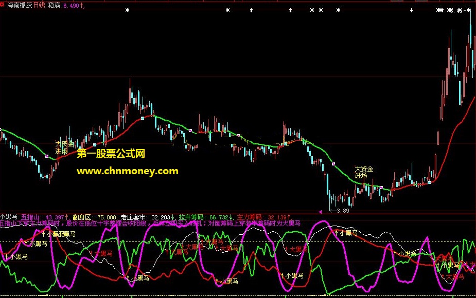476x298 pixels.
Task: Click the white plus marker at top
Action: click(412, 10)
